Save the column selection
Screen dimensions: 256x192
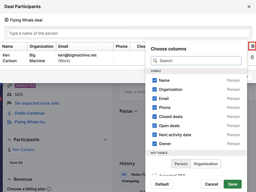232,184
